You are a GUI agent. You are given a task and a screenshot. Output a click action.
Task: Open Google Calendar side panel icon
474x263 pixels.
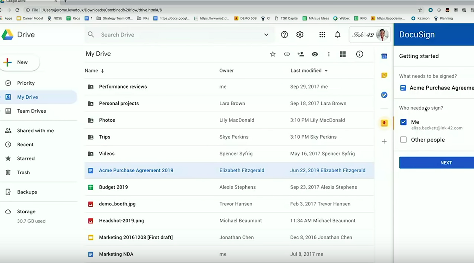coord(384,56)
